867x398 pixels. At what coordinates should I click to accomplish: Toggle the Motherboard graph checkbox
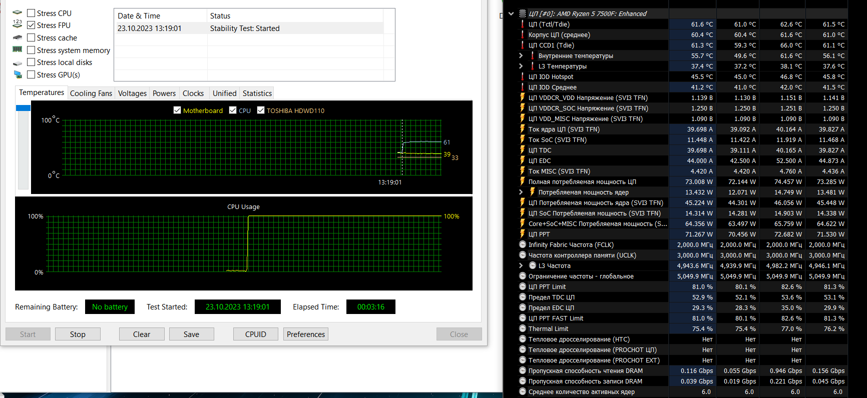click(177, 110)
